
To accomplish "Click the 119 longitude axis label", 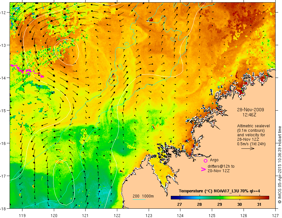I will pos(22,216).
